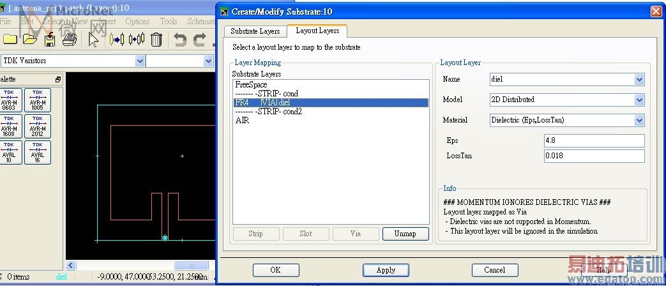Image resolution: width=666 pixels, height=286 pixels.
Task: Place AVR-M 1005 varistor component
Action: (x=38, y=100)
